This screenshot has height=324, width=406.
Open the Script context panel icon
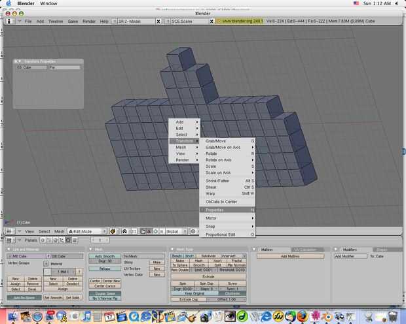[x=49, y=240]
